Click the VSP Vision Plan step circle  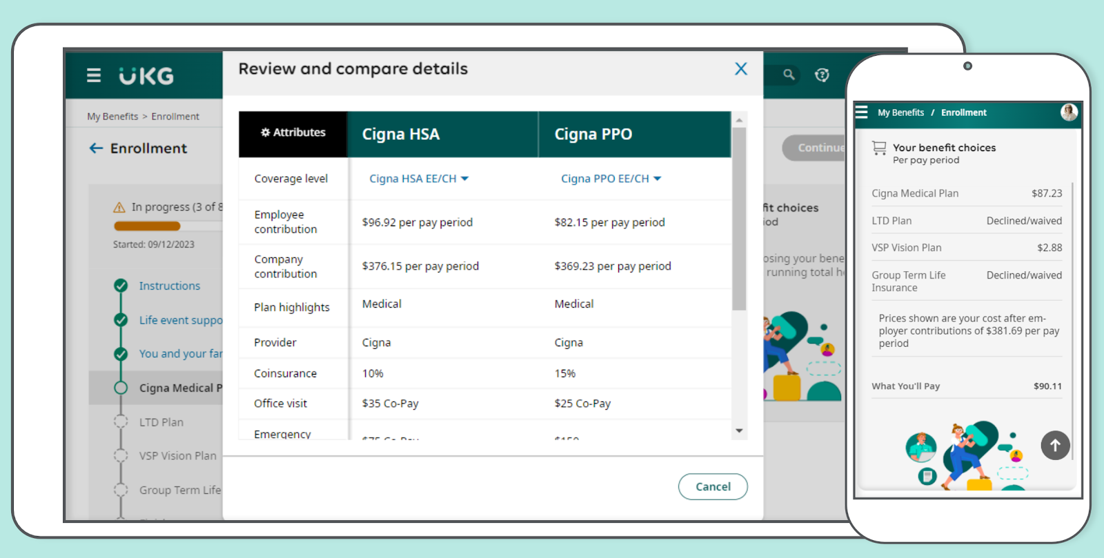point(121,456)
